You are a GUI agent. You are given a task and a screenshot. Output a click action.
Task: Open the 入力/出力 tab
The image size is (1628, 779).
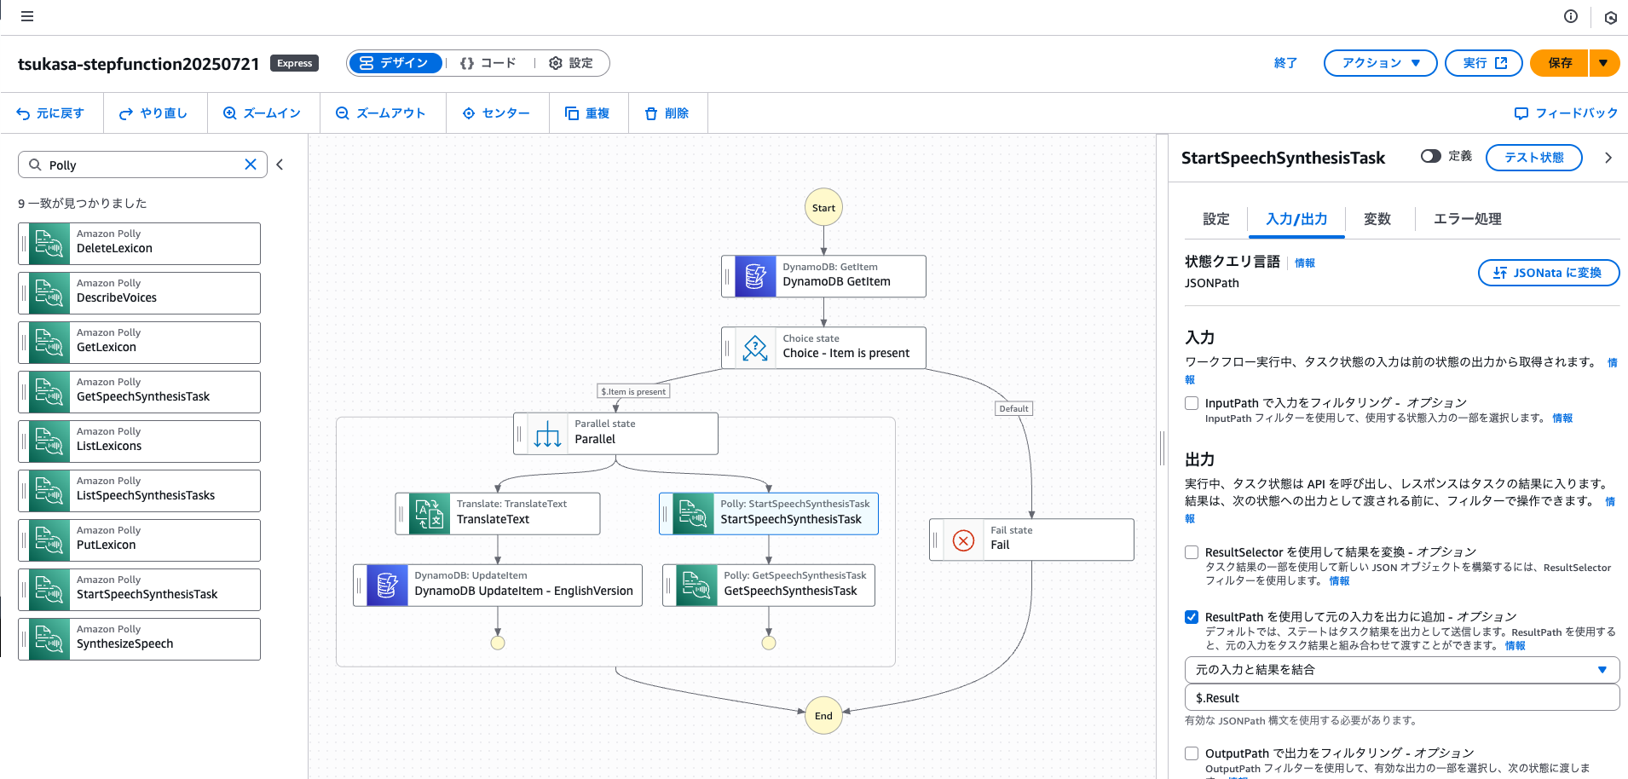(x=1296, y=219)
